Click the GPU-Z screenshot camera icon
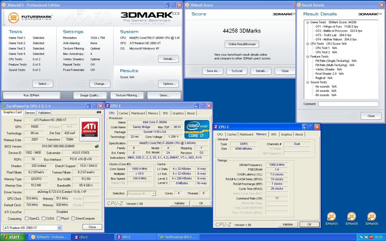 tap(99, 112)
